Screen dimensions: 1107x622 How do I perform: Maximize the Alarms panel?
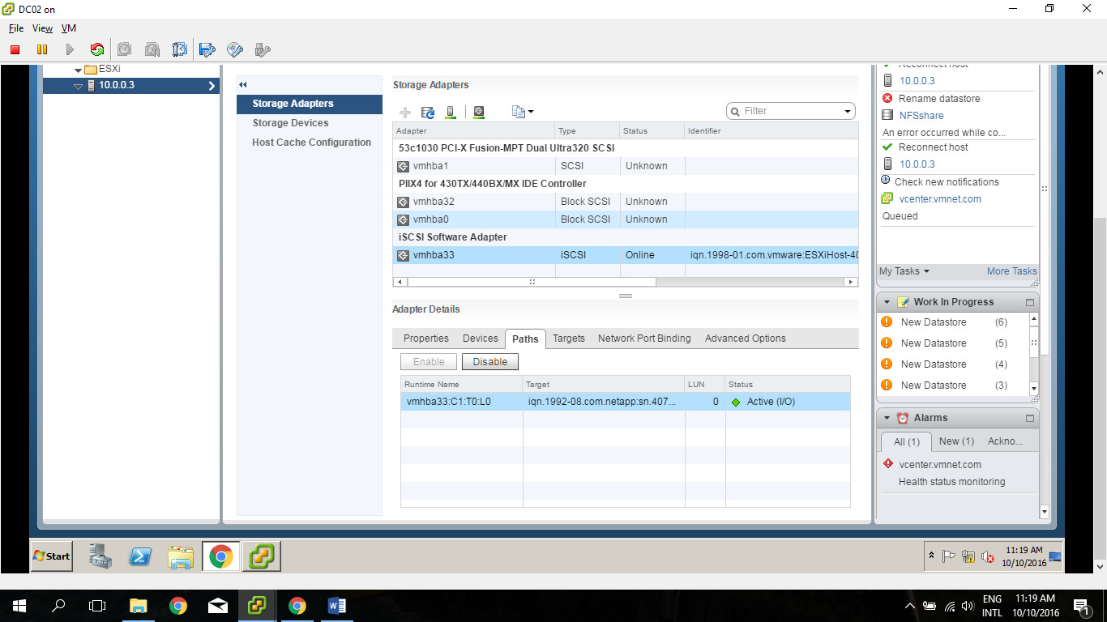1030,419
